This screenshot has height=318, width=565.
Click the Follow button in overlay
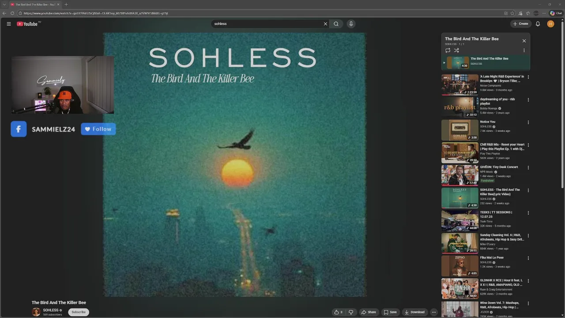click(98, 129)
